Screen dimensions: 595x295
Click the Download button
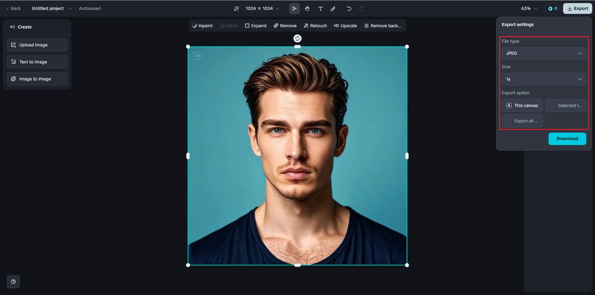[567, 139]
